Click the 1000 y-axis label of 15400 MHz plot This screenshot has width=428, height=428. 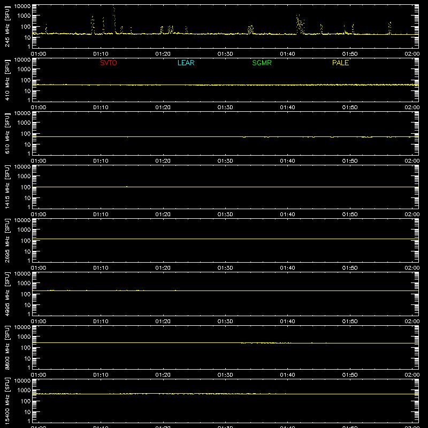(x=24, y=391)
